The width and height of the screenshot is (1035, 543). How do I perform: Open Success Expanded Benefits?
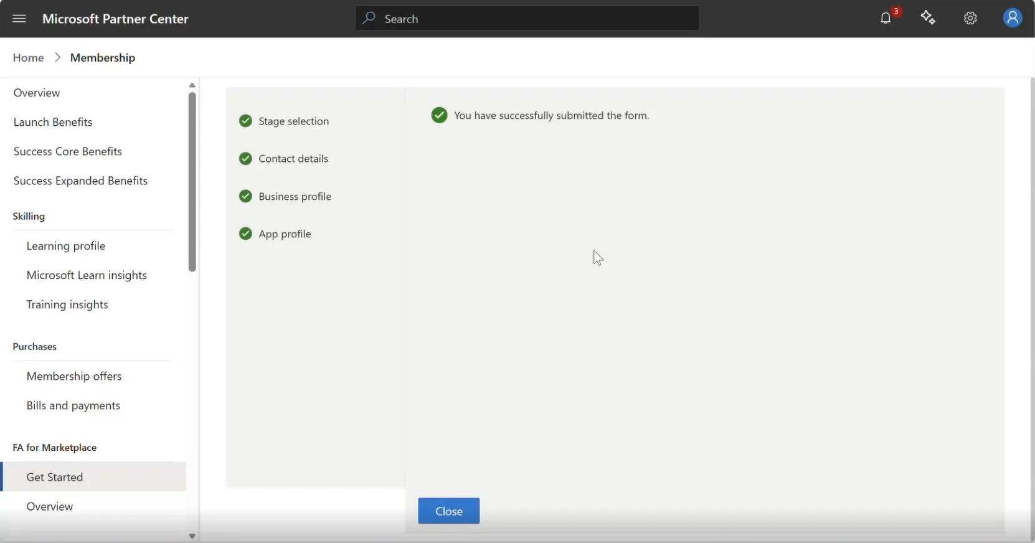click(x=81, y=181)
